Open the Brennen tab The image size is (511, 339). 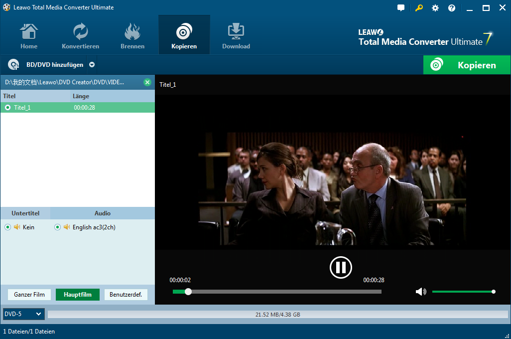tap(132, 36)
